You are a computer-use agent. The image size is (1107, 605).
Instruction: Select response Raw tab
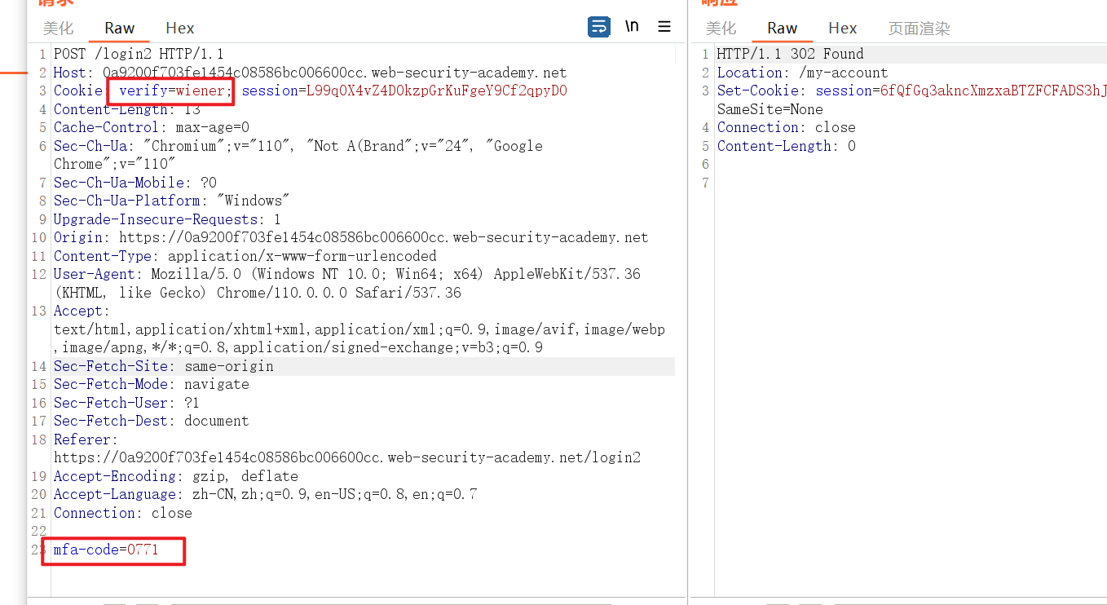(x=782, y=29)
